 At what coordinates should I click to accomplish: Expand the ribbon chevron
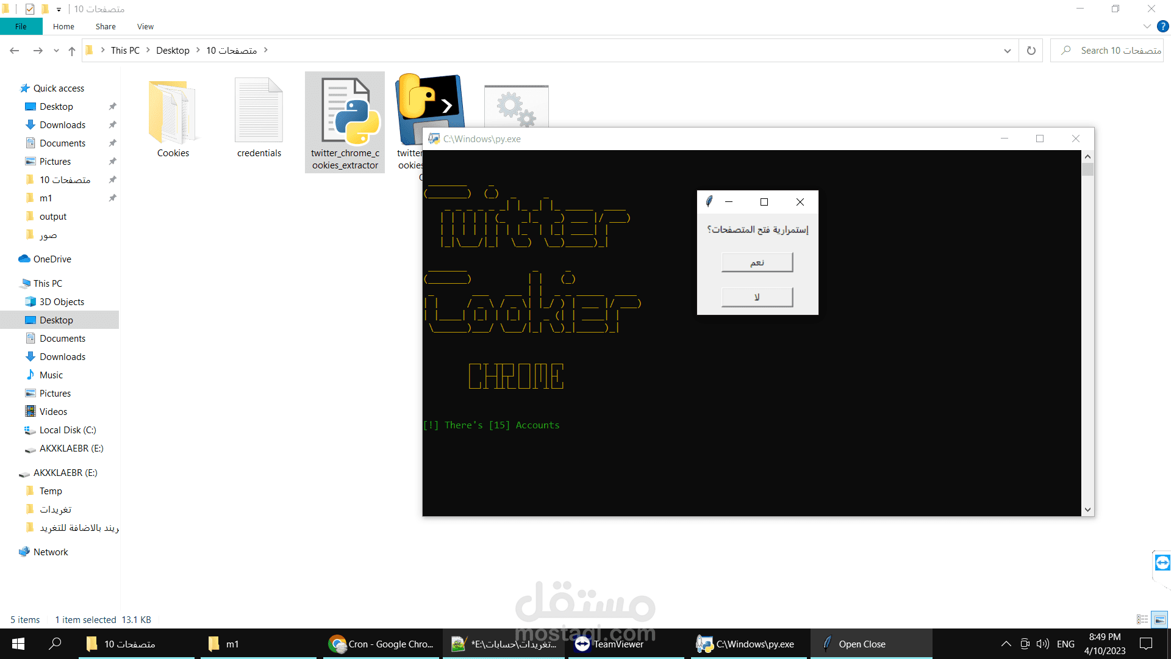click(1147, 26)
